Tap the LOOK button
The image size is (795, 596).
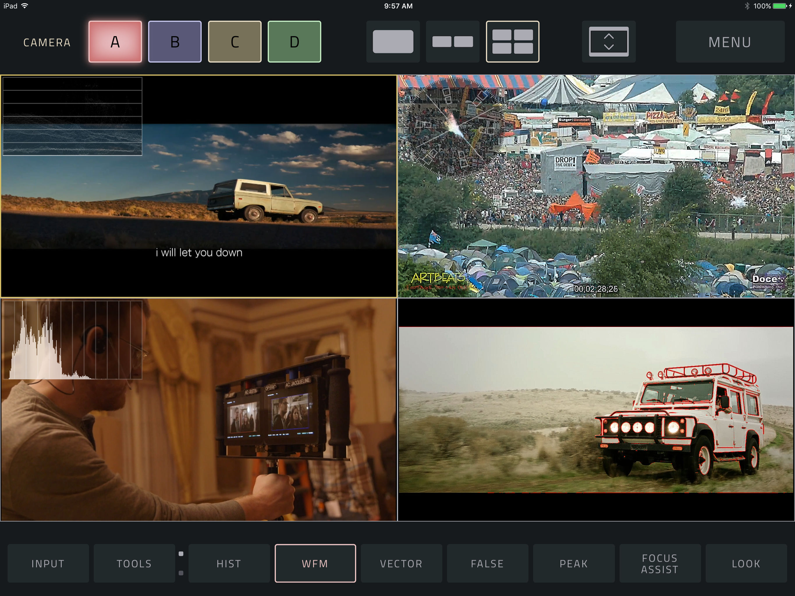click(746, 563)
